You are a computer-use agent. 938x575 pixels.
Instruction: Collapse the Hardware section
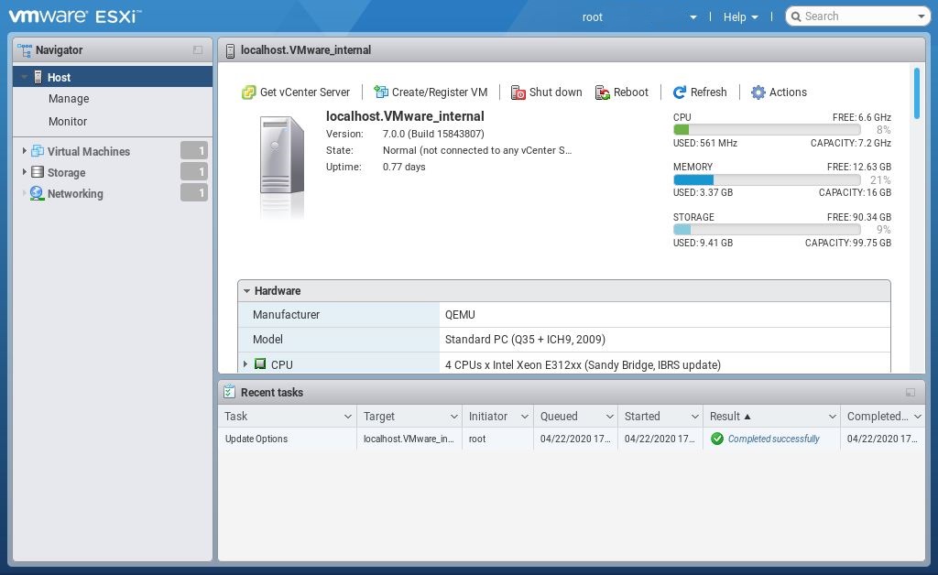pyautogui.click(x=246, y=291)
